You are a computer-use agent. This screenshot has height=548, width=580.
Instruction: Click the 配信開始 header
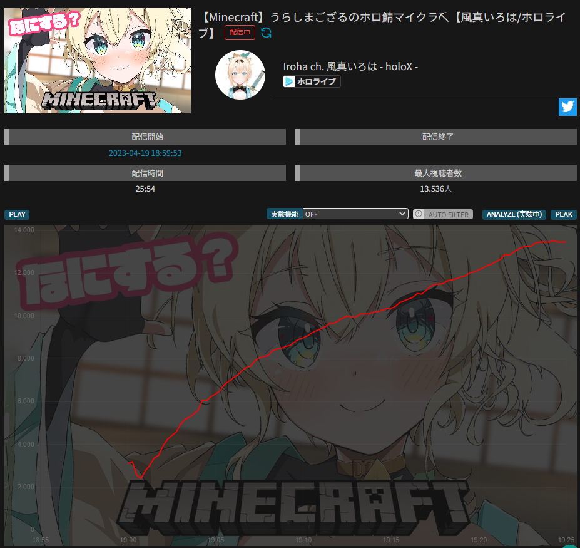(x=145, y=137)
